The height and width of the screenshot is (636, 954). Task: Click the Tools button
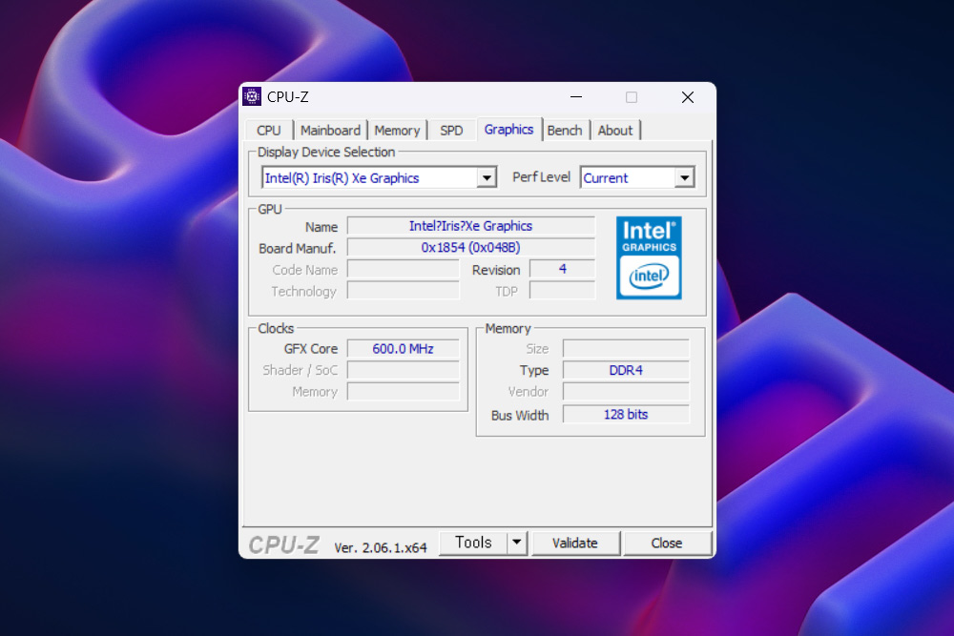coord(473,543)
